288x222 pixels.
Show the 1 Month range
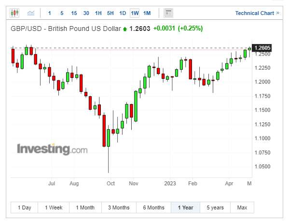pyautogui.click(x=85, y=207)
